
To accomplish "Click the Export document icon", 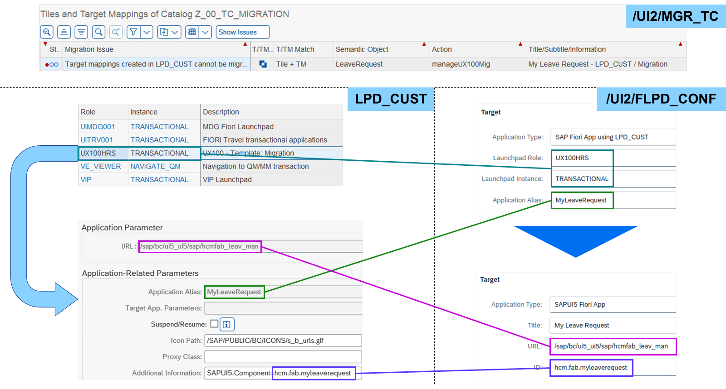I will tap(164, 32).
